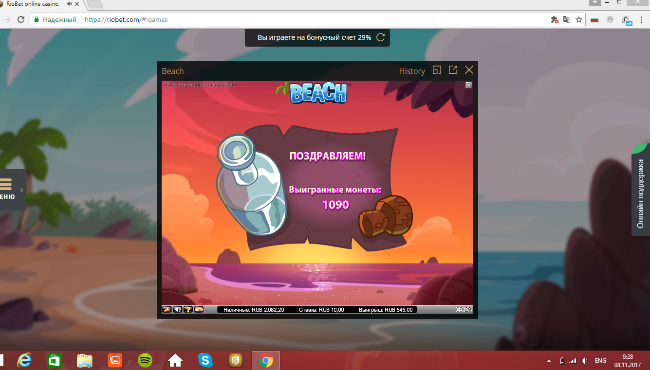Image resolution: width=650 pixels, height=370 pixels.
Task: Open the grey circular extension icon
Action: point(610,20)
